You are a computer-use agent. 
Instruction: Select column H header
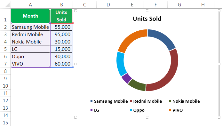click(203, 5)
